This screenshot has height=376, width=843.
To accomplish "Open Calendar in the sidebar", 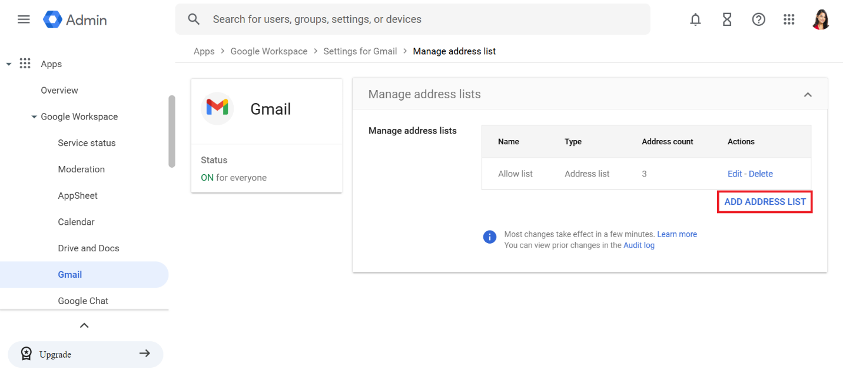I will [76, 222].
